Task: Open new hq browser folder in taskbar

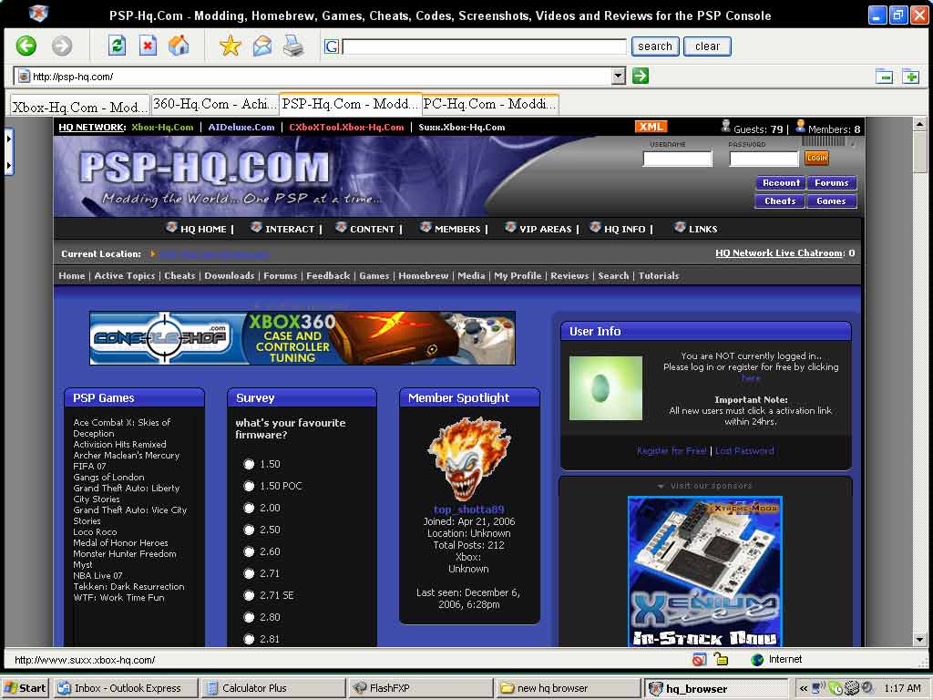Action: point(569,688)
